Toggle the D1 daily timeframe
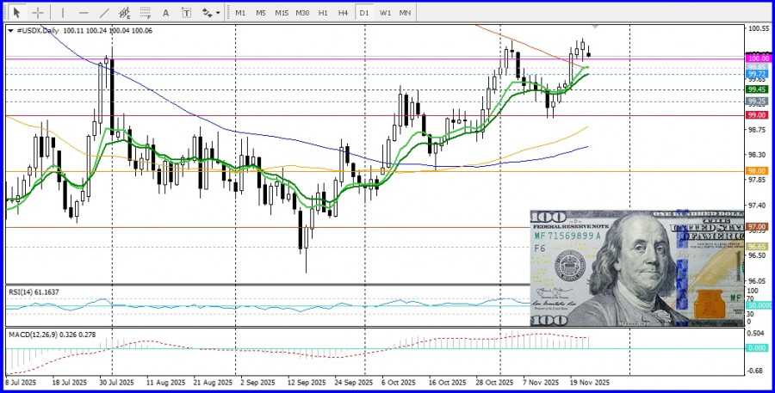 point(363,13)
